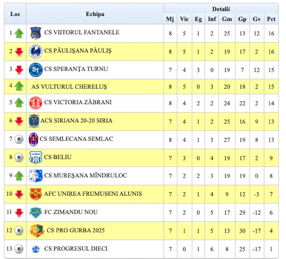Viewport: 286px width, 259px height.
Task: Click CS Victoria Zăbrani red crest
Action: point(36,102)
